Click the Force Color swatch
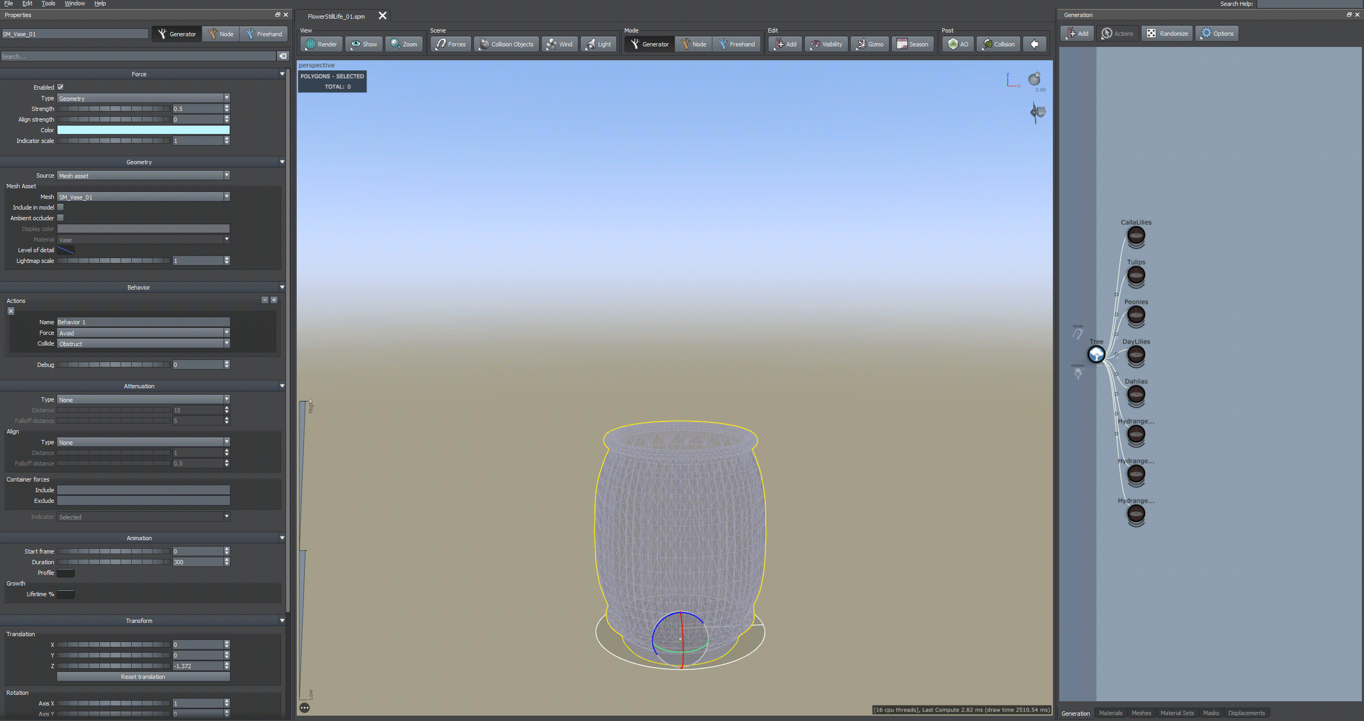This screenshot has width=1364, height=721. click(143, 130)
